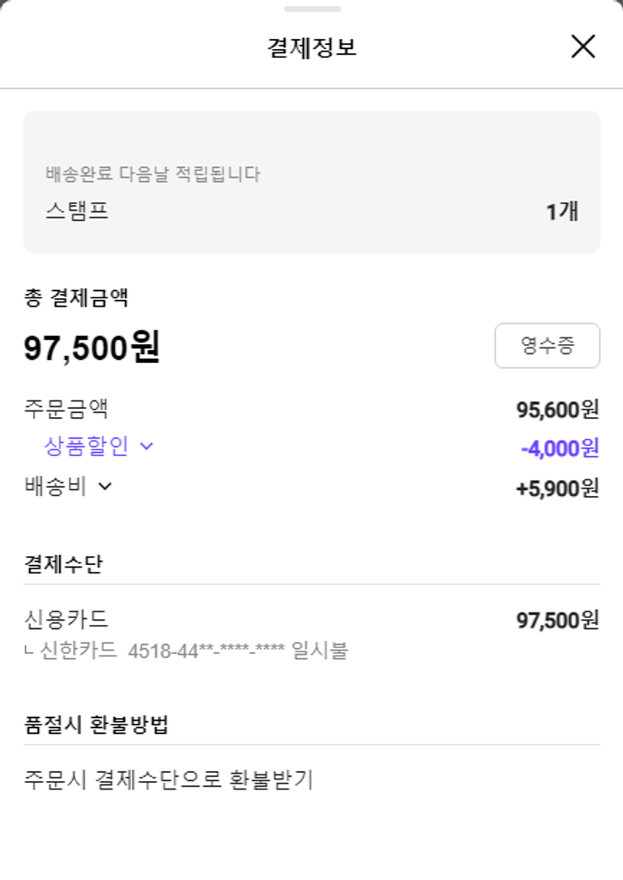Click the 주문금액 label

[x=66, y=409]
